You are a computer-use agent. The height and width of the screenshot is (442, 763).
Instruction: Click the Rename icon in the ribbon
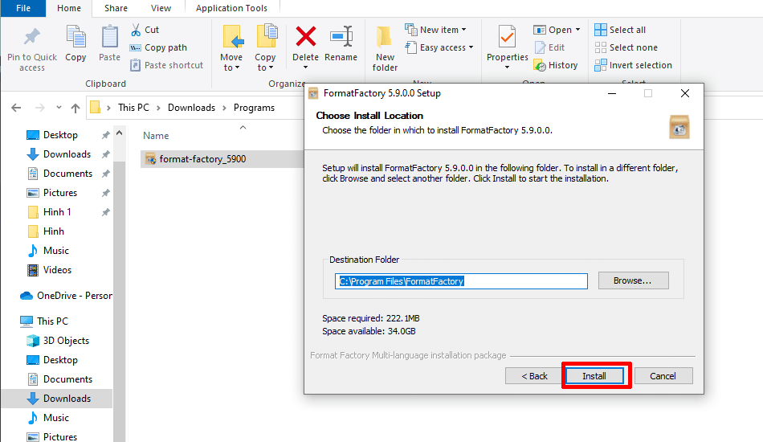tap(341, 37)
